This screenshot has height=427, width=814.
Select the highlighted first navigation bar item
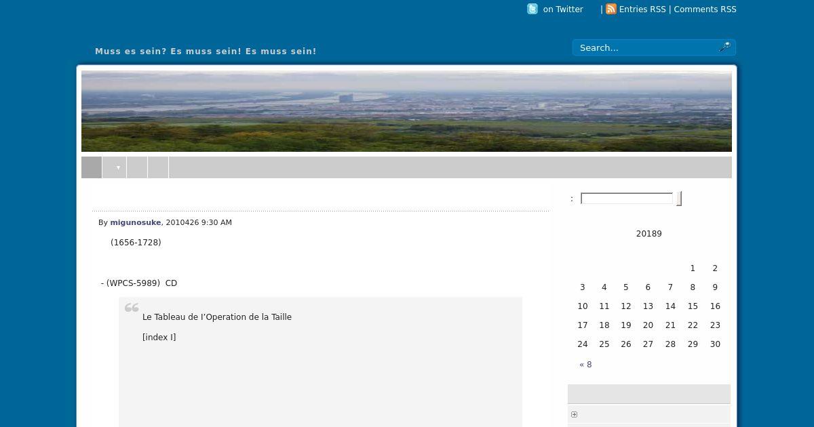(x=92, y=167)
